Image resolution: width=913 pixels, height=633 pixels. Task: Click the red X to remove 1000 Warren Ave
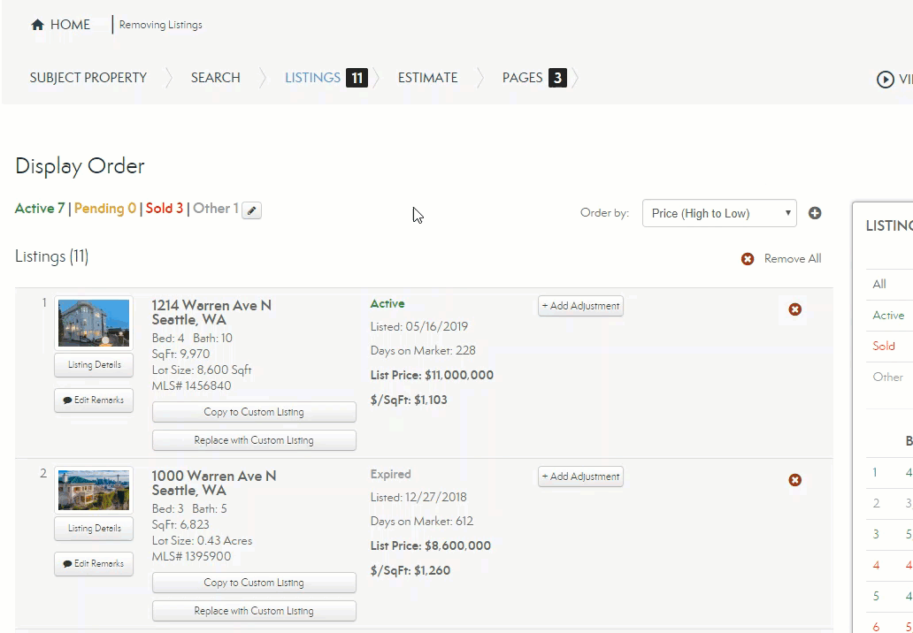(x=794, y=480)
